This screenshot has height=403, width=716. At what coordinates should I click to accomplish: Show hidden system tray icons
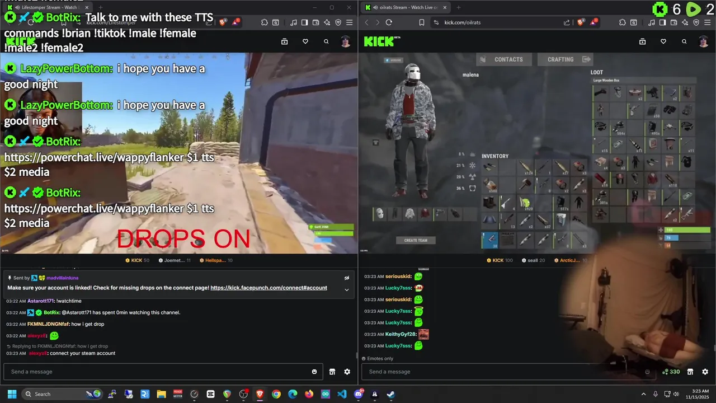point(643,394)
